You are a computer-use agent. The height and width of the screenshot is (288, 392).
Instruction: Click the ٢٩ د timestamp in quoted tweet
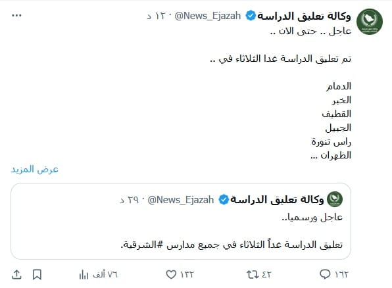129,200
